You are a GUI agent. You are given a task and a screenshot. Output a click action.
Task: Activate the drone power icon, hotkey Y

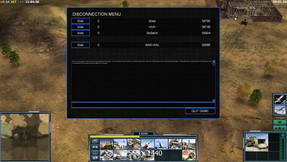click(280, 110)
